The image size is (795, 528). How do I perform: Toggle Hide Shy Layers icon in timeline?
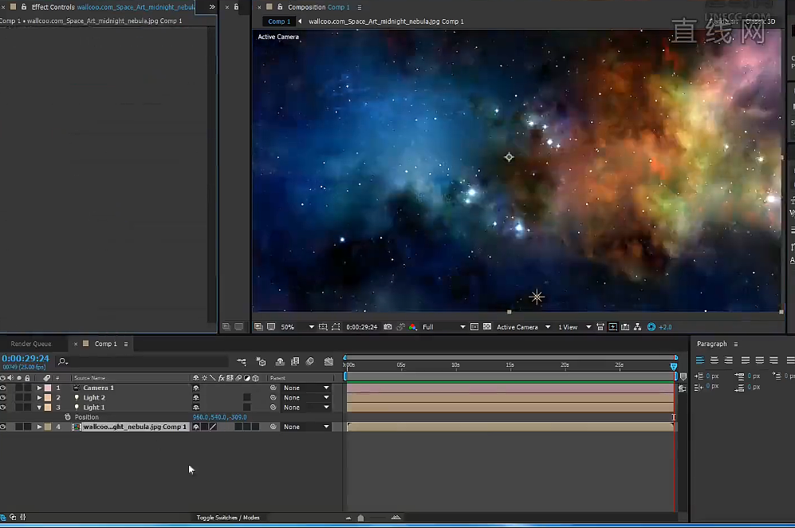coord(280,361)
